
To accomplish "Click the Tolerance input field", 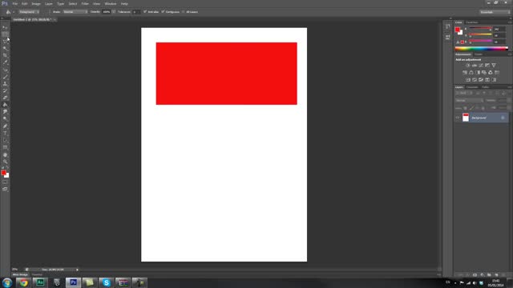I will pyautogui.click(x=135, y=12).
